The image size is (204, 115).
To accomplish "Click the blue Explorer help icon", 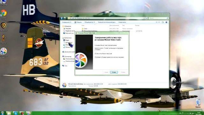I will pos(166,22).
